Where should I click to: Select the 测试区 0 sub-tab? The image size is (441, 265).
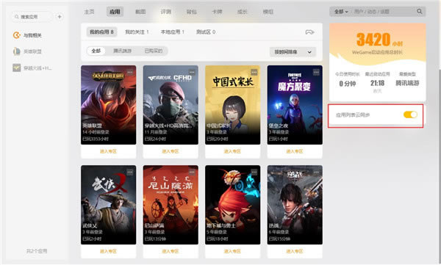pos(206,32)
